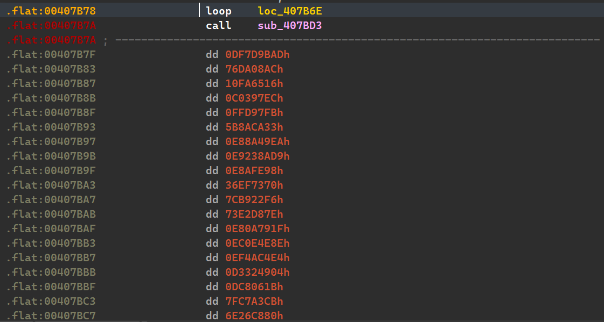Select address .flat:00407BA7

(x=51, y=199)
